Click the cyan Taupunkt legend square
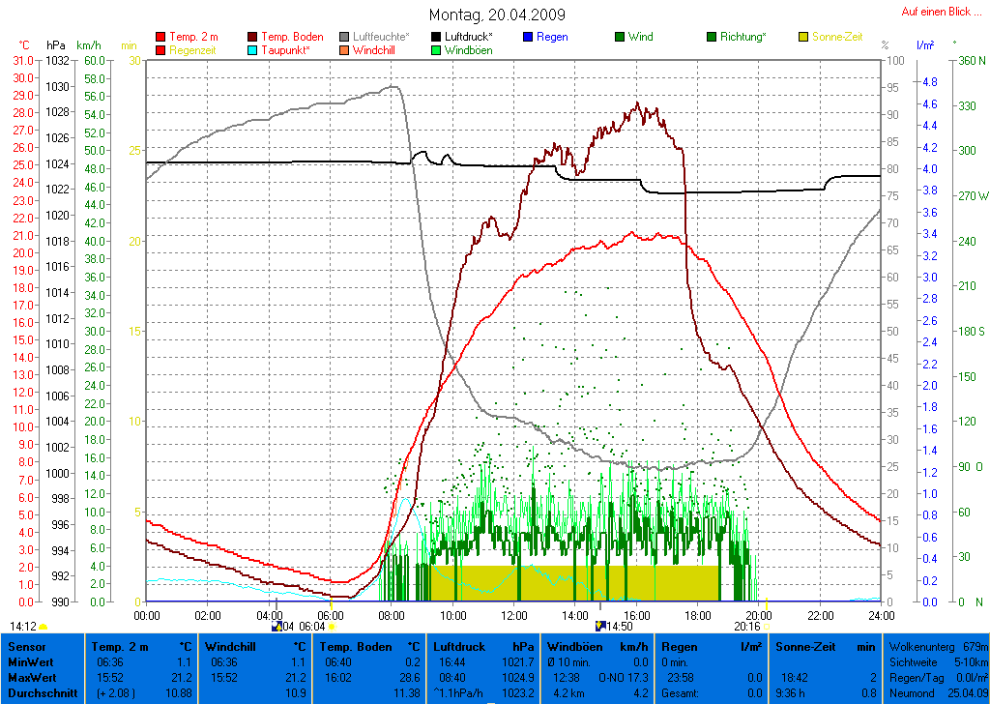This screenshot has width=990, height=704. tap(253, 50)
